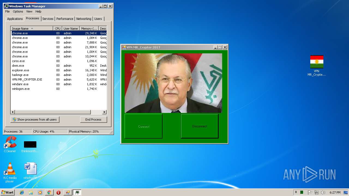Switch to Chrome in the taskbar
This screenshot has width=349, height=196.
pyautogui.click(x=49, y=192)
